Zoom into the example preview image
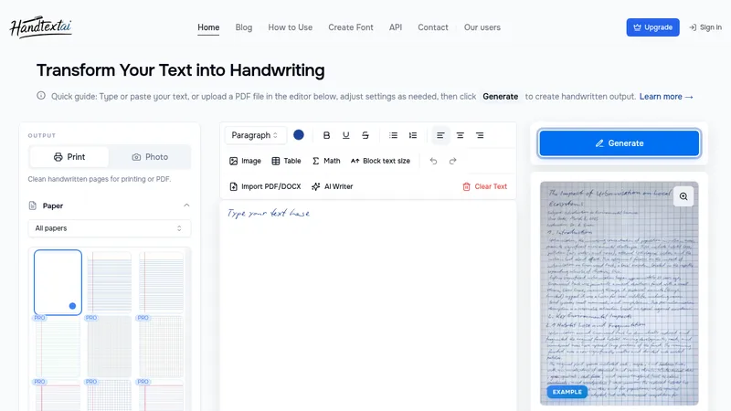Screen dimensions: 731x411 click(x=683, y=196)
